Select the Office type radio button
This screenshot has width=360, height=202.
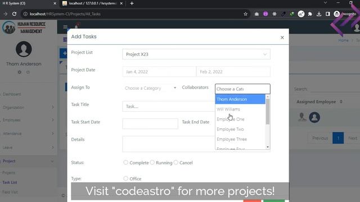125,178
